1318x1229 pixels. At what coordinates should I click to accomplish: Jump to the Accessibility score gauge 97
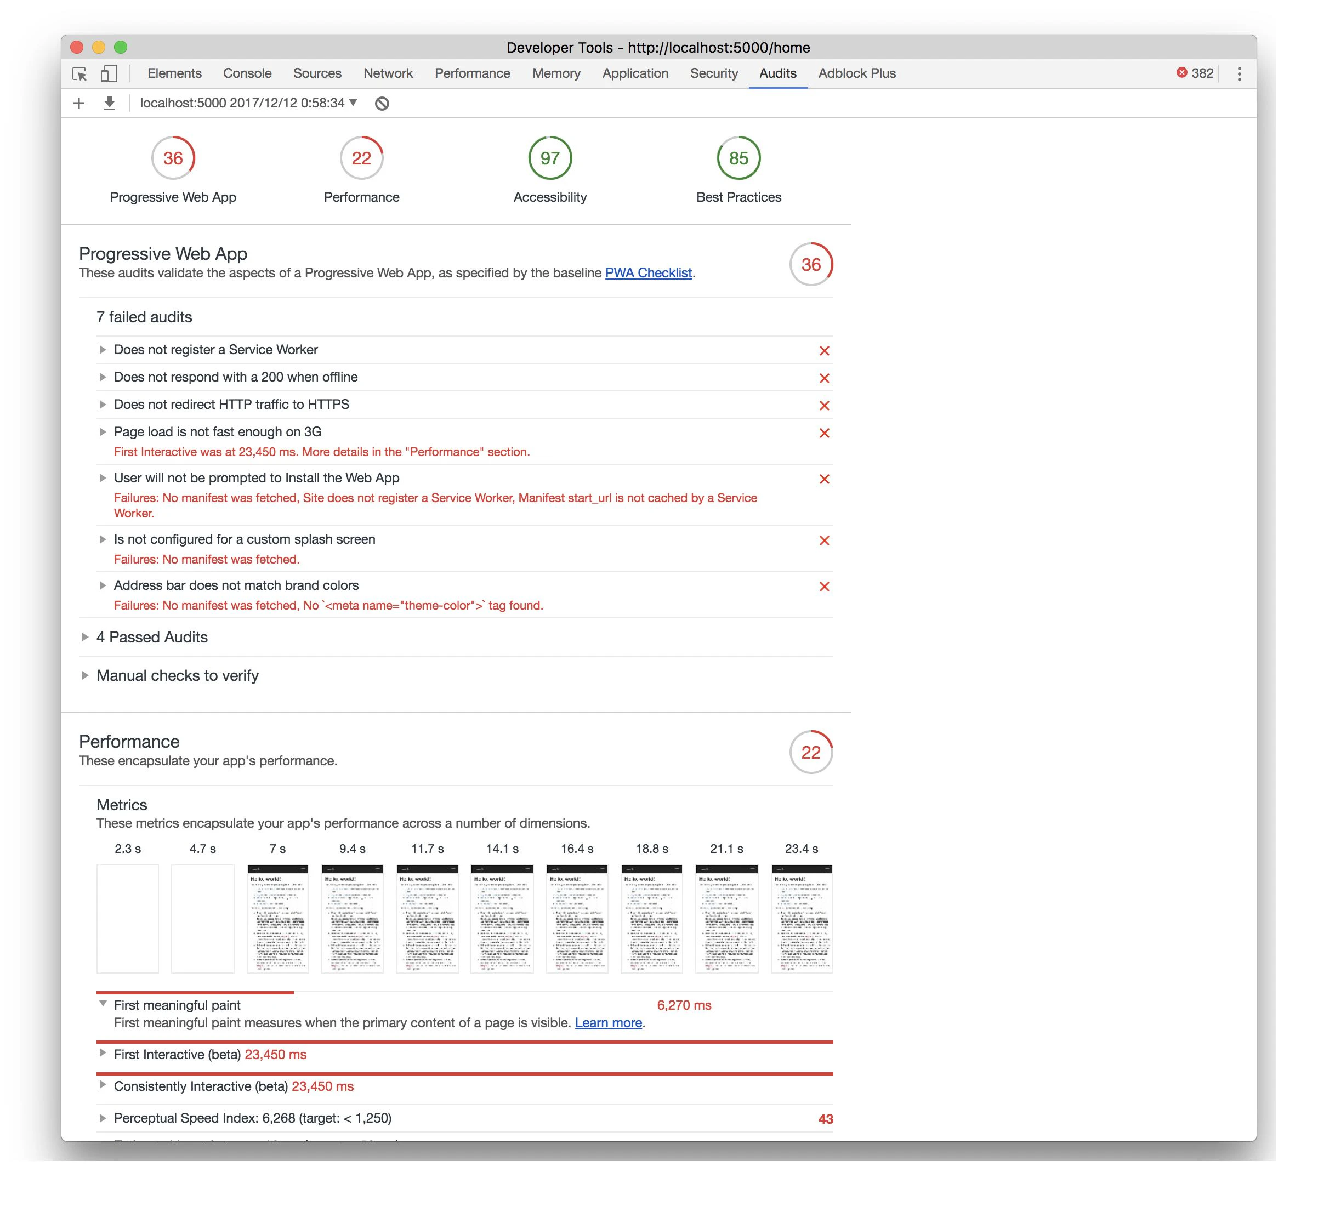point(549,158)
